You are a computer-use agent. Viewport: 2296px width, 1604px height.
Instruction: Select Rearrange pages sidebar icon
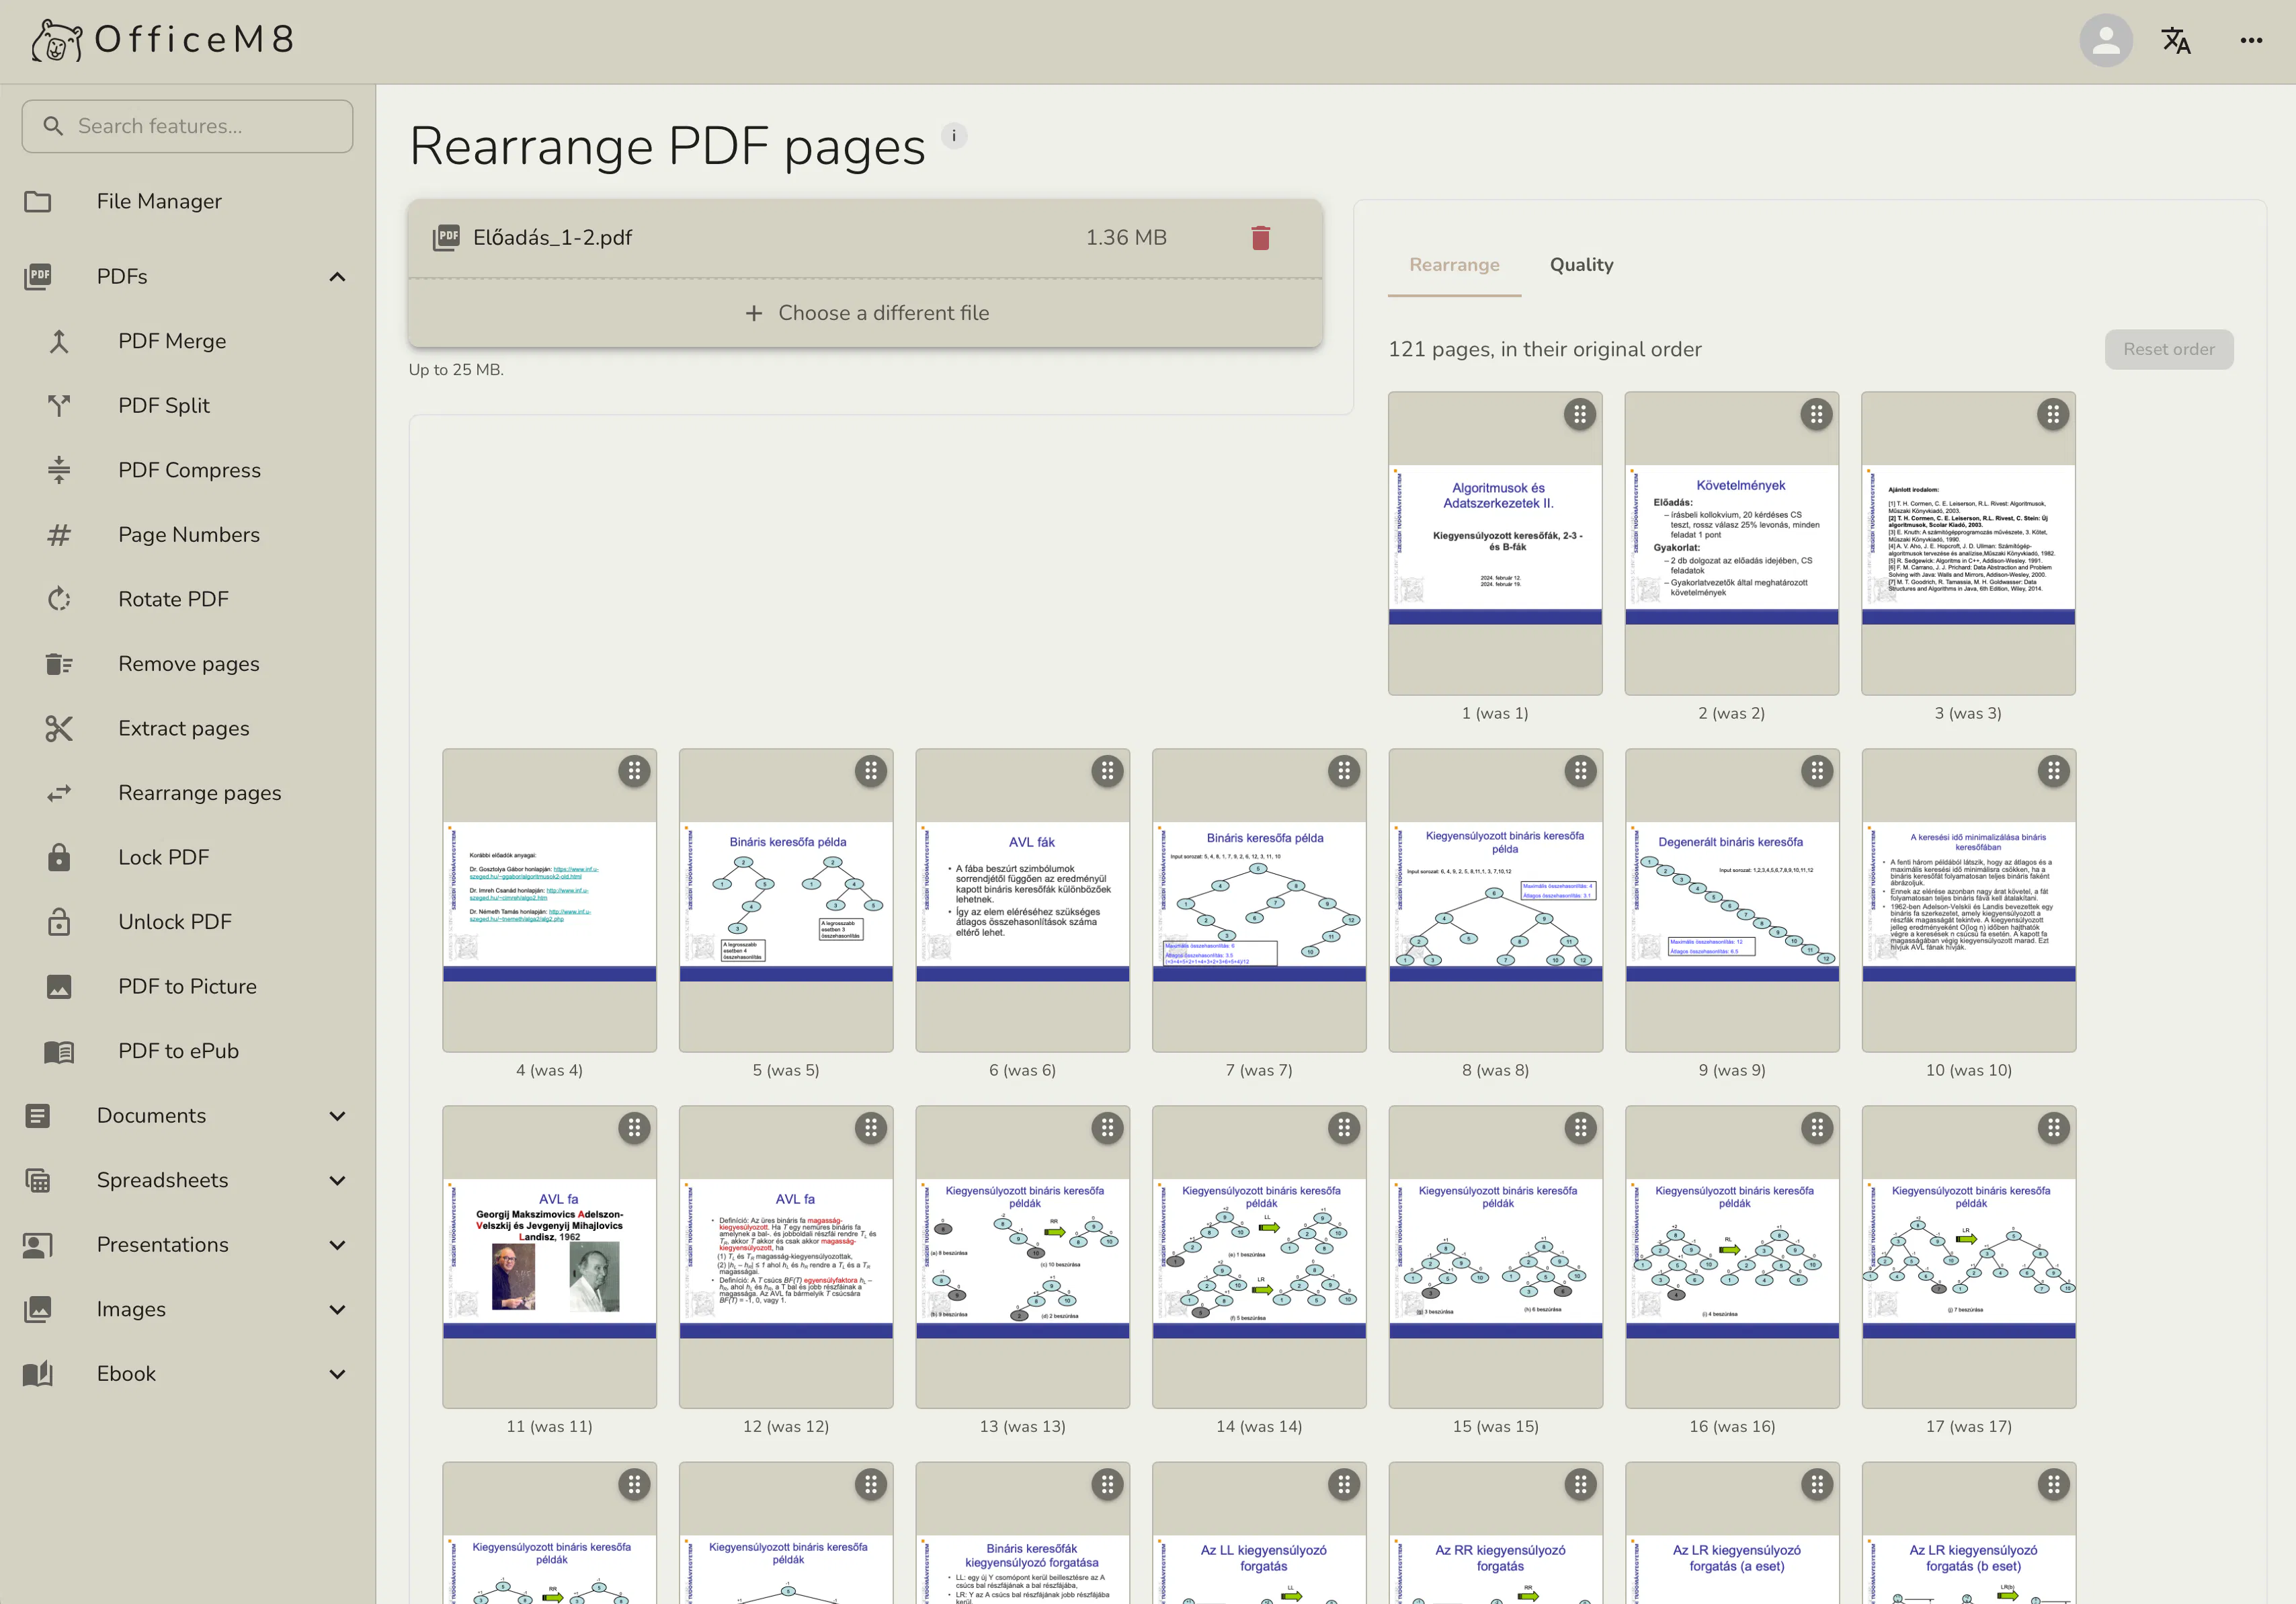(x=59, y=793)
